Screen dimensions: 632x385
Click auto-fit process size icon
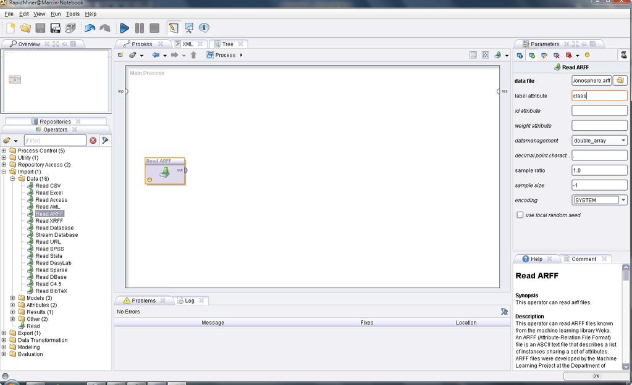click(x=486, y=55)
